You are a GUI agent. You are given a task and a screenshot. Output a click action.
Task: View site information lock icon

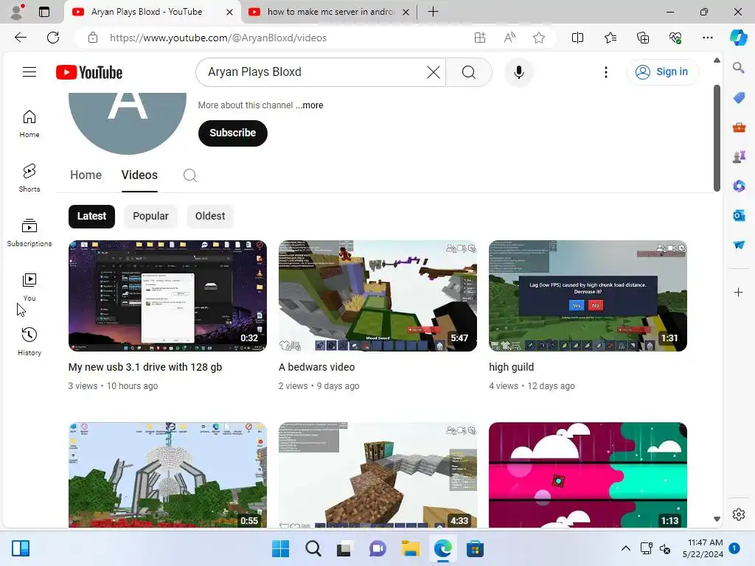(93, 38)
